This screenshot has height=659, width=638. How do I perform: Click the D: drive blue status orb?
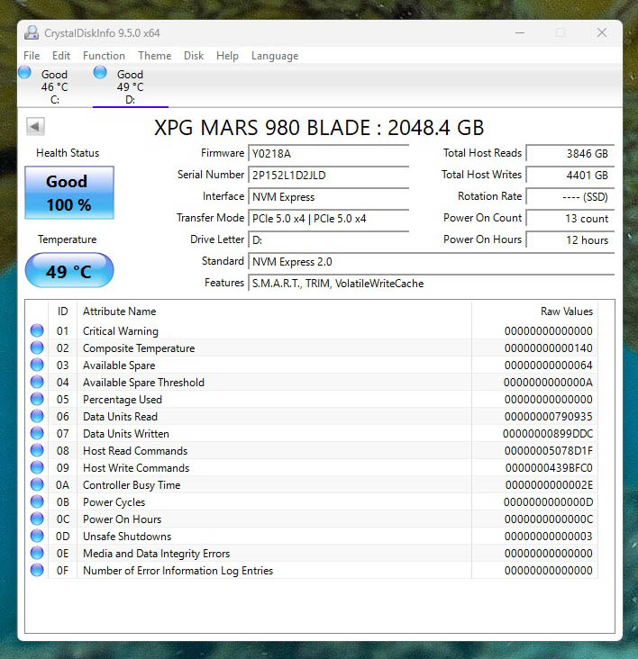[100, 72]
